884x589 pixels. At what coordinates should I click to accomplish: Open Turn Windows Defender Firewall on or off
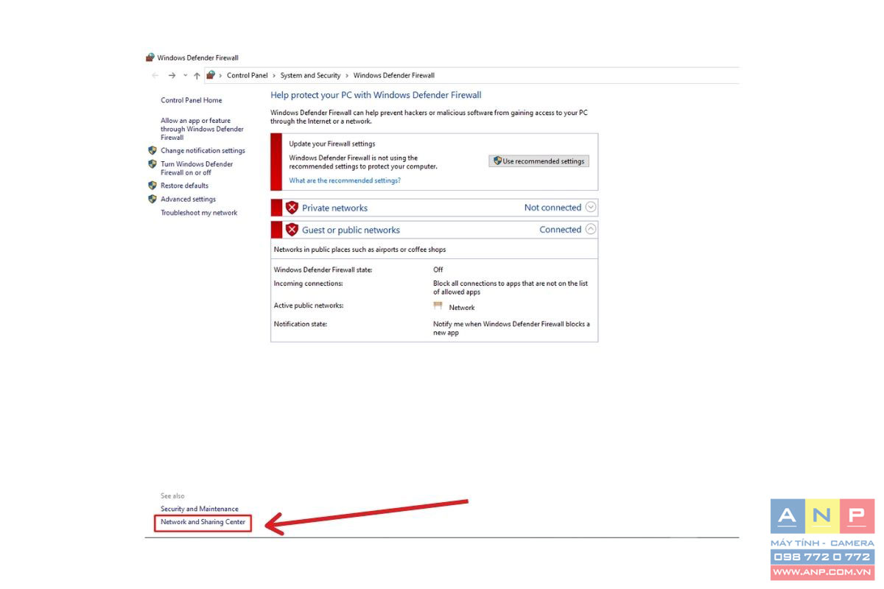click(197, 168)
